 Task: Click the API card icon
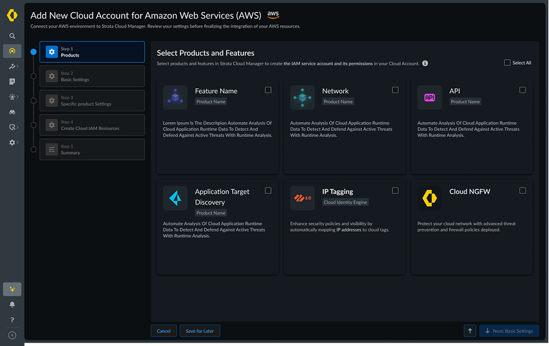pos(430,98)
